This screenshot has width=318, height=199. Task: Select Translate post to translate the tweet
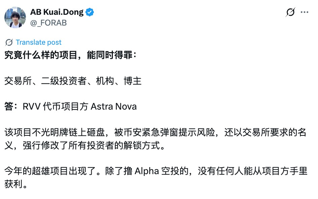[38, 42]
